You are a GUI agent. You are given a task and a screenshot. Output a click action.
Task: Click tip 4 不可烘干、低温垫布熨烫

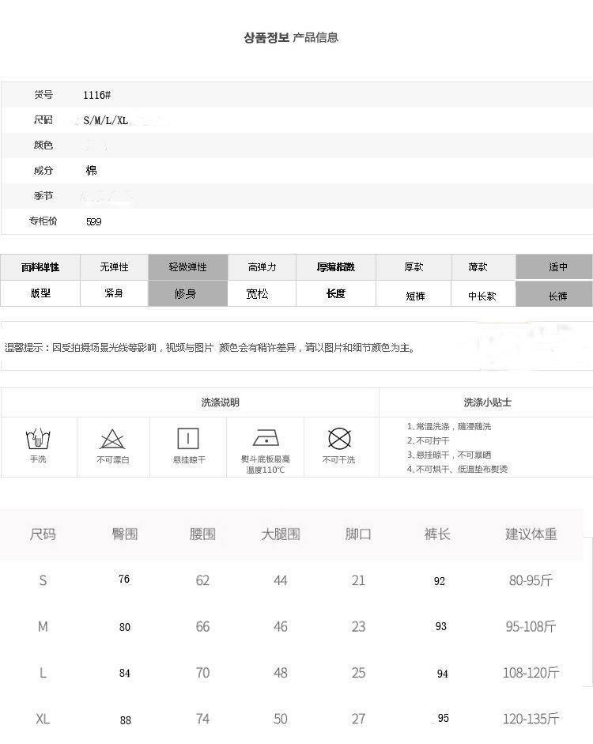click(x=457, y=470)
